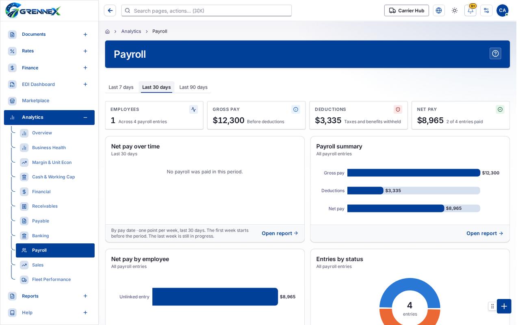Expand the Finance menu section
This screenshot has width=520, height=325.
click(x=85, y=68)
